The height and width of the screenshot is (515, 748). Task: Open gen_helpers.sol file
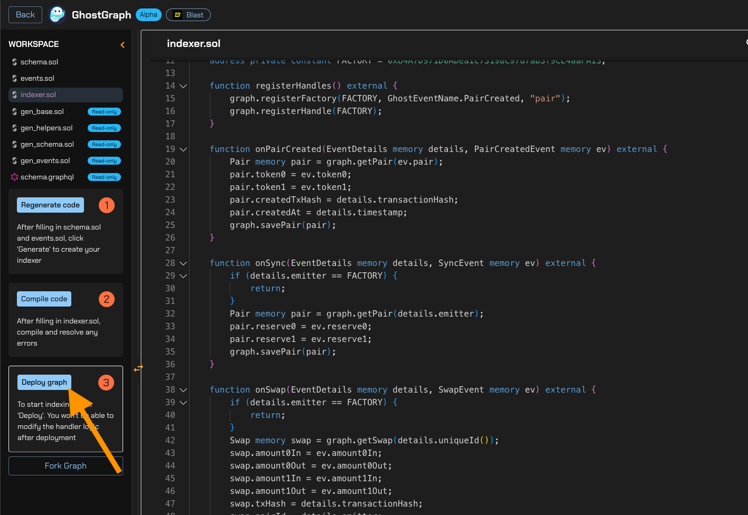click(46, 128)
